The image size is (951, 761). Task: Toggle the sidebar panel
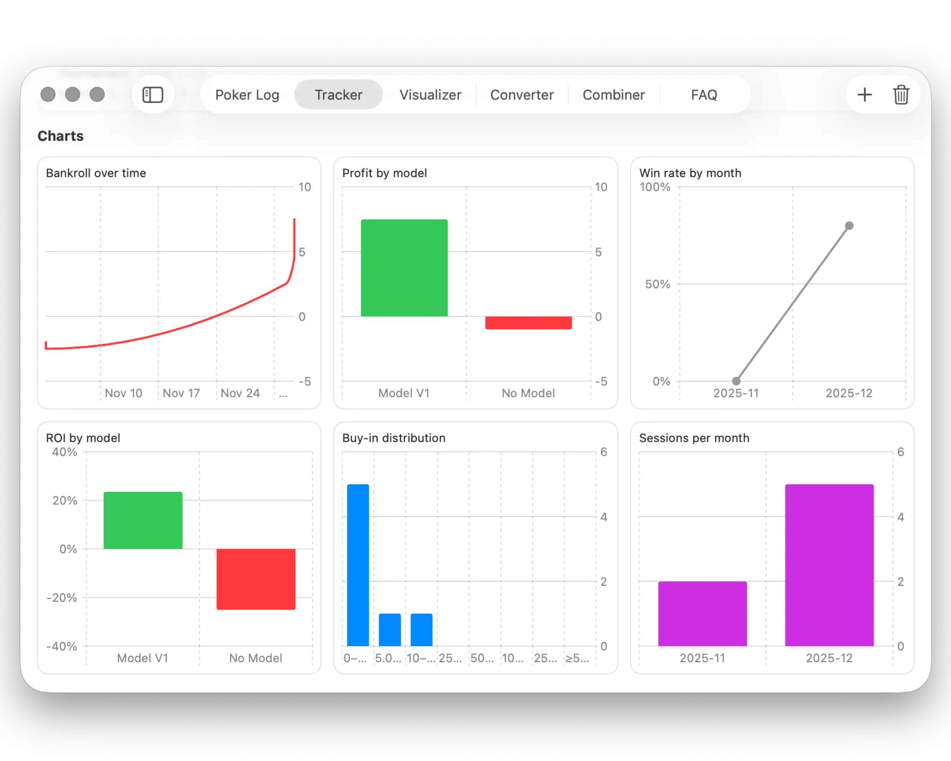pos(153,94)
